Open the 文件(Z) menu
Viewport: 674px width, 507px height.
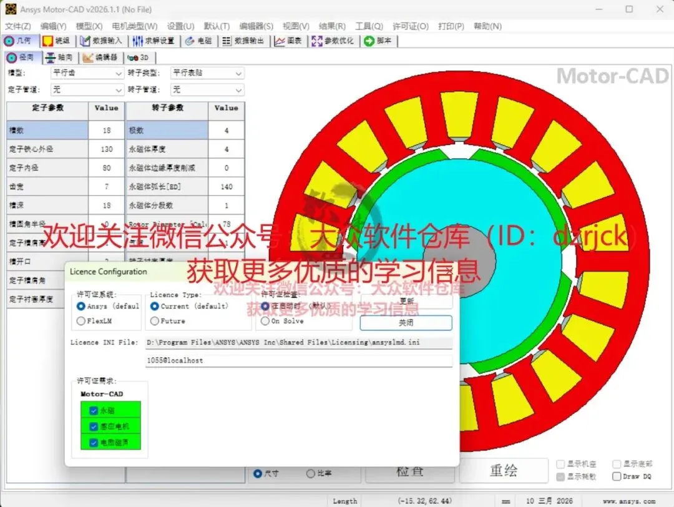click(x=17, y=26)
